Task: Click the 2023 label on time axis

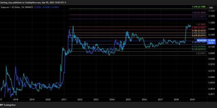Action: pyautogui.click(x=96, y=99)
